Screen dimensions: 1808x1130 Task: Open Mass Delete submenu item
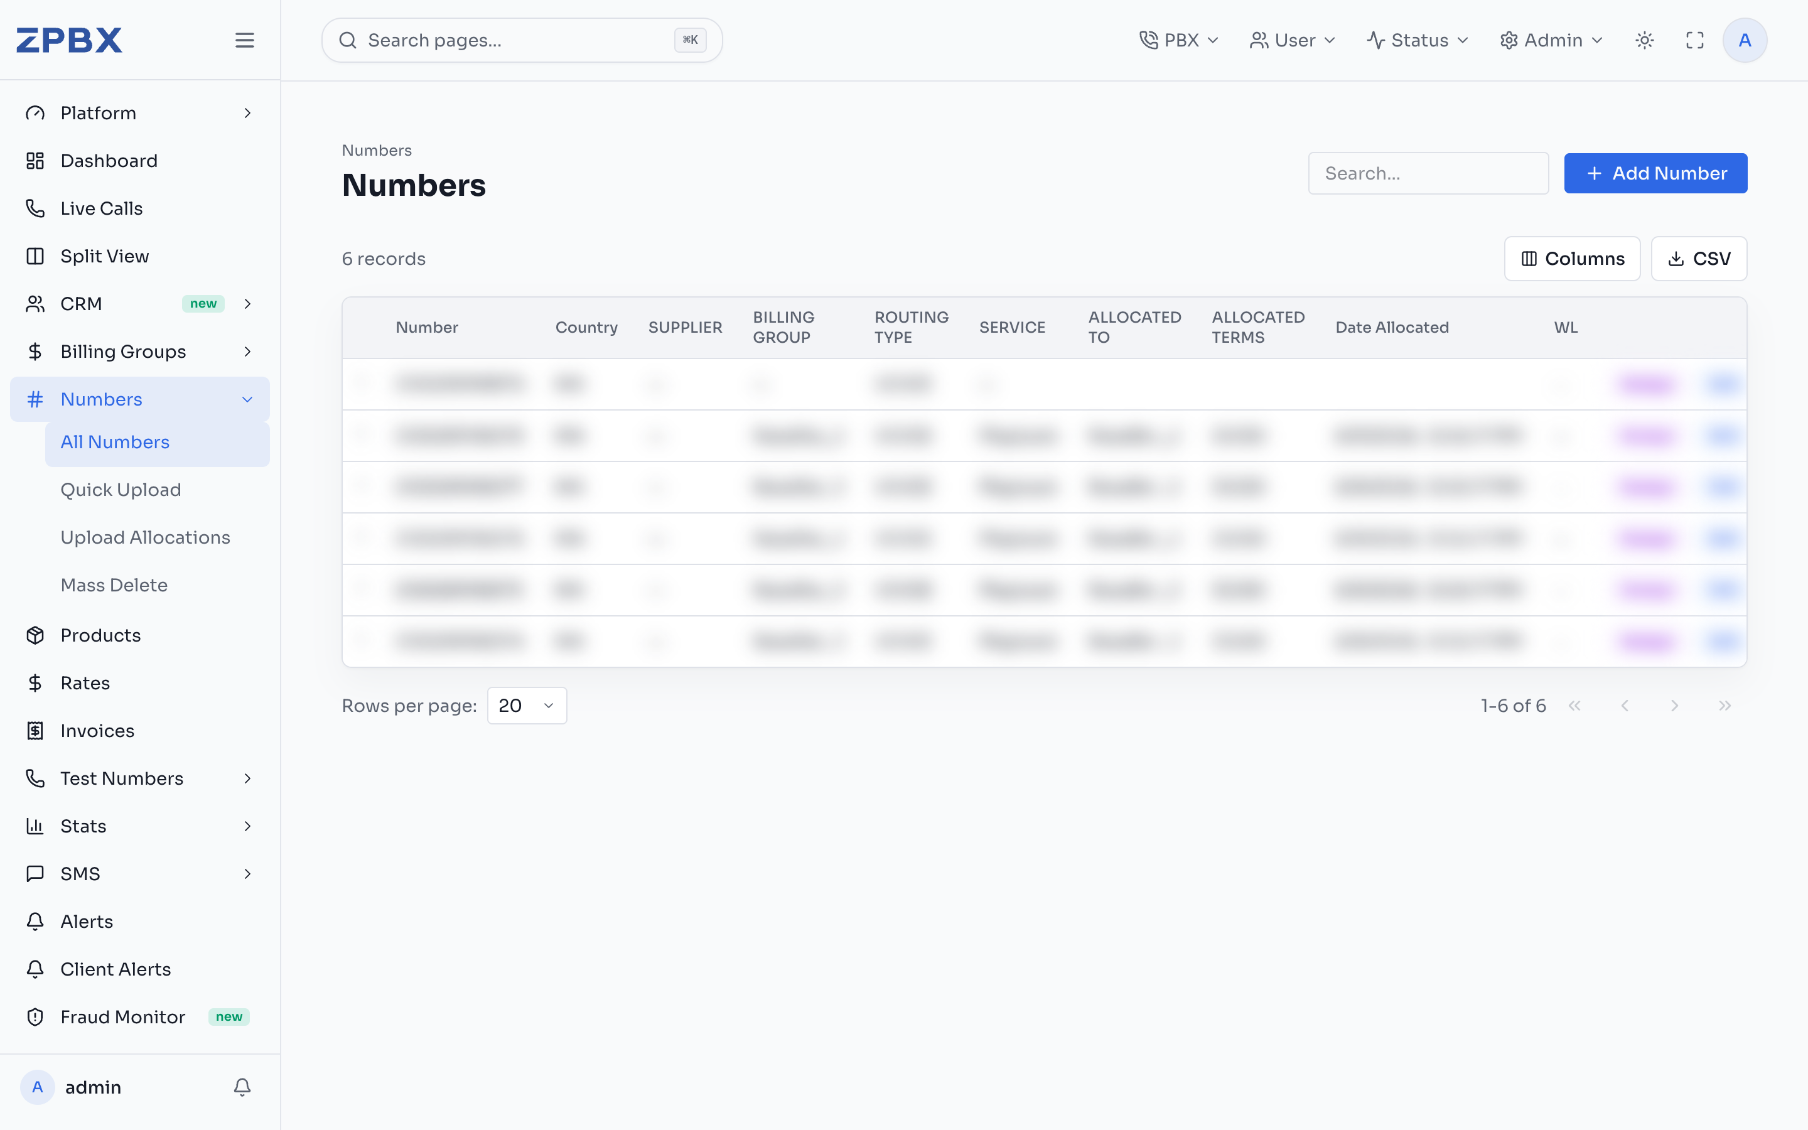tap(157, 585)
